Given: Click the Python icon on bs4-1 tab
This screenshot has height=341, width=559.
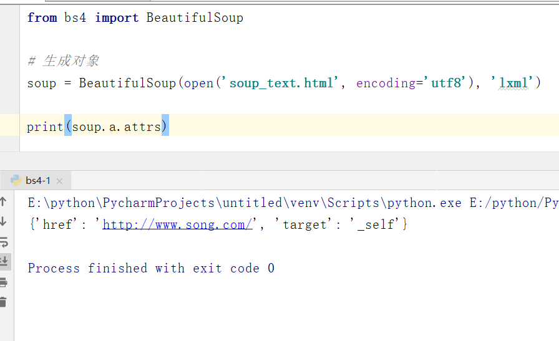Looking at the screenshot, I should click(x=16, y=180).
